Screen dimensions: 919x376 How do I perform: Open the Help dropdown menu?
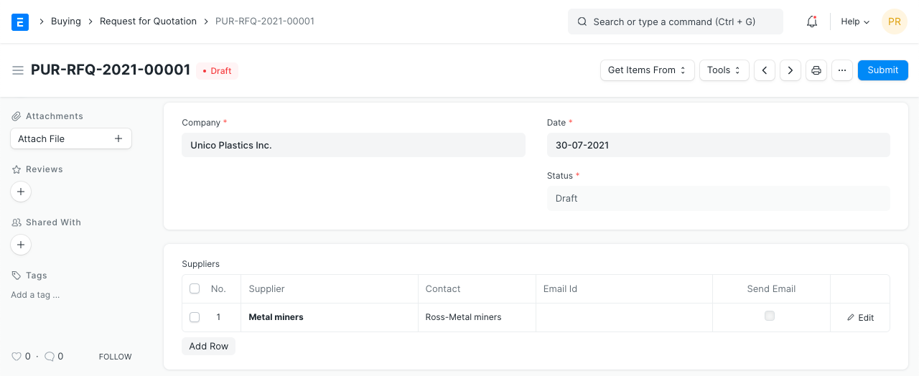pyautogui.click(x=855, y=22)
